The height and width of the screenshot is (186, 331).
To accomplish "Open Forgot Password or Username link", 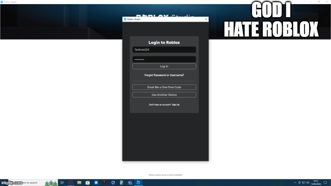I will 164,75.
